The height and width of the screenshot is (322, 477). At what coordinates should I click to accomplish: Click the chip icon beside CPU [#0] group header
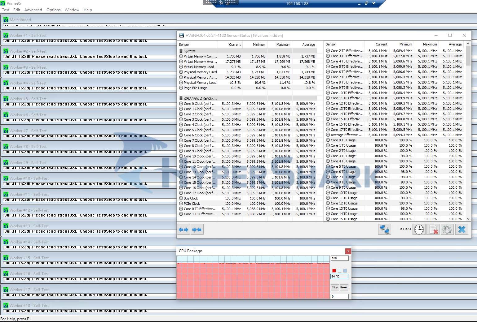181,98
